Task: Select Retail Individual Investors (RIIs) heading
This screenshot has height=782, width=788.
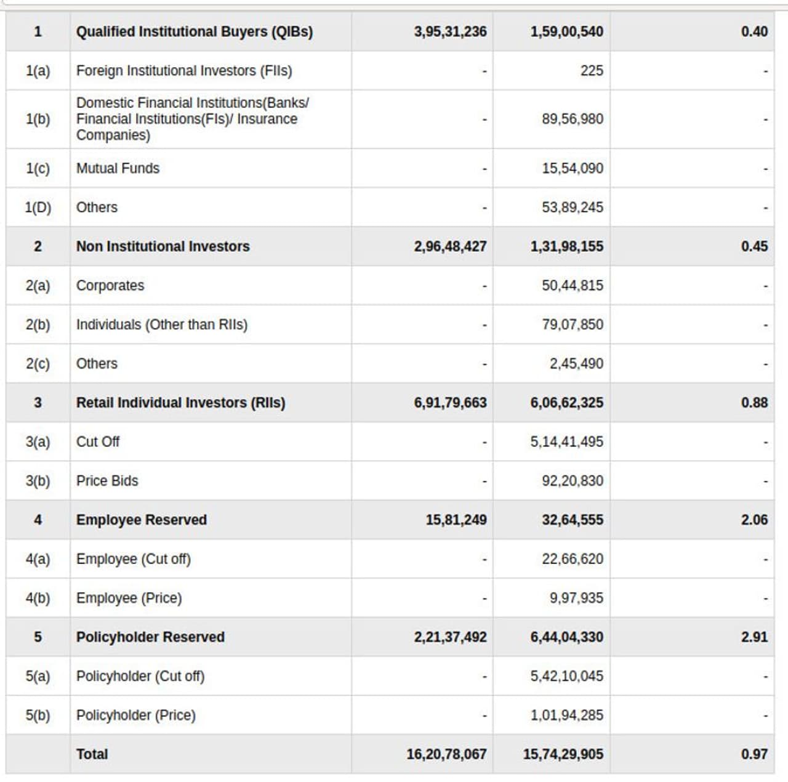Action: click(x=180, y=403)
